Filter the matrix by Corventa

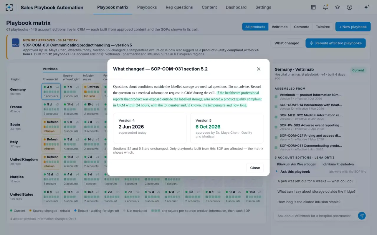(x=302, y=27)
